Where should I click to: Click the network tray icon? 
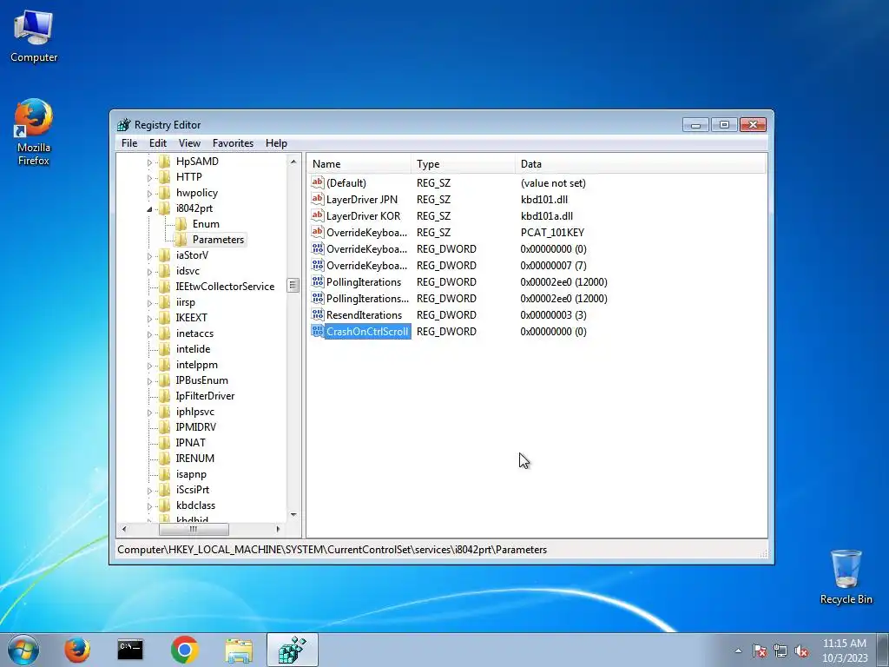[x=780, y=651]
